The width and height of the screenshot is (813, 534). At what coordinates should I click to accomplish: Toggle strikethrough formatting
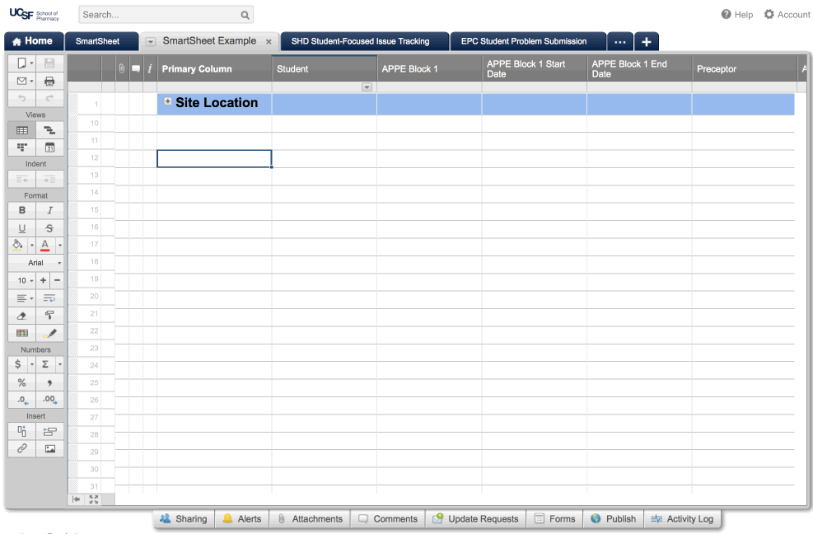[x=49, y=227]
